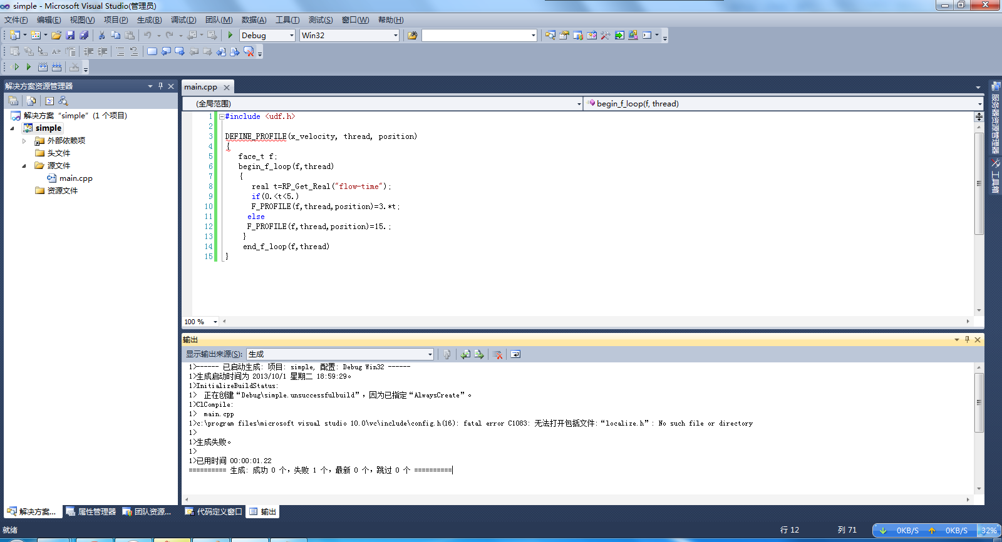Close the main.cpp editor tab

[x=227, y=88]
